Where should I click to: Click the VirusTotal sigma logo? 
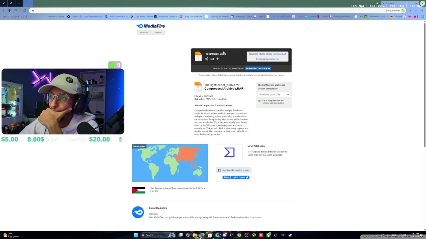(229, 152)
